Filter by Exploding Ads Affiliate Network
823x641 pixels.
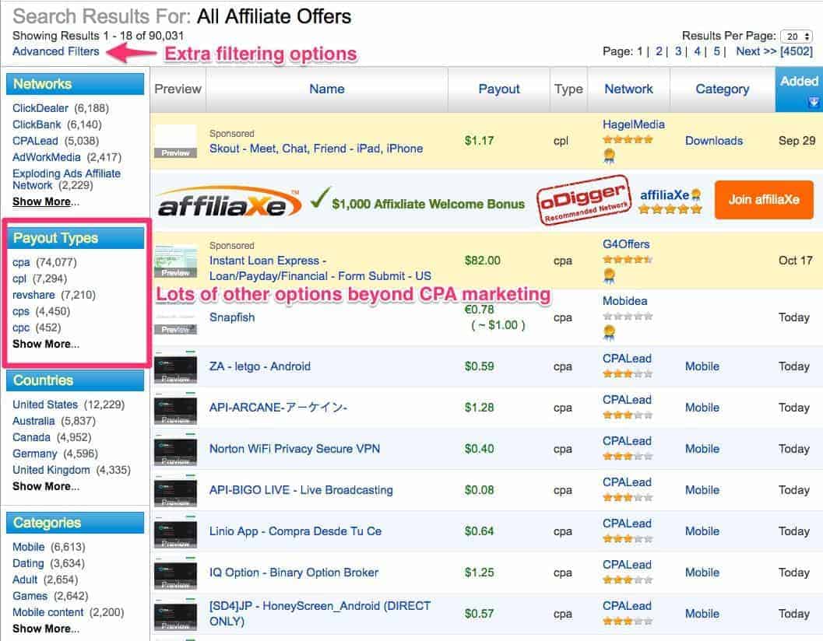[x=66, y=179]
